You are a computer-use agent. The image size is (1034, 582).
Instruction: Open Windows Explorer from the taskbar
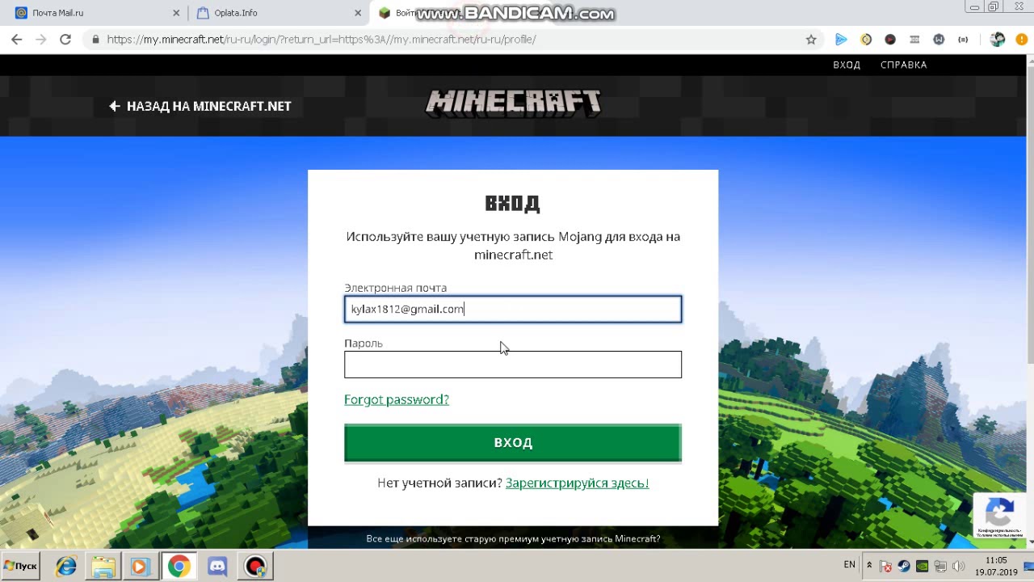(x=103, y=566)
